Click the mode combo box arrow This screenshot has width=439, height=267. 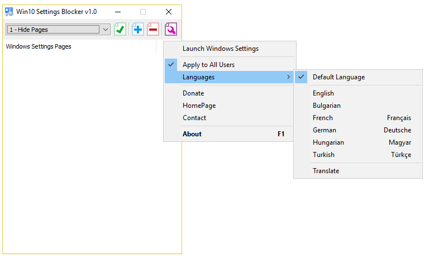[x=106, y=30]
